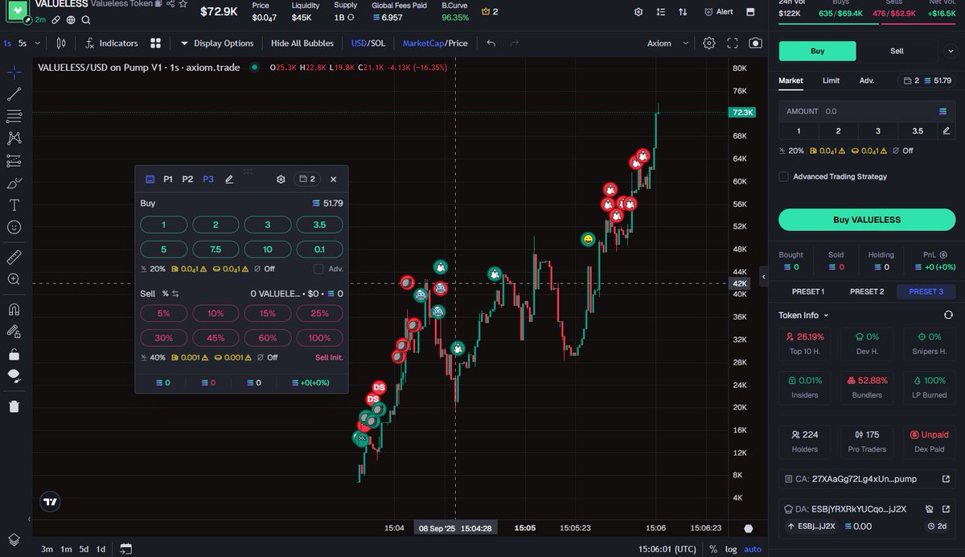Screen dimensions: 965x557
Task: Toggle stay in drawing mode
Action: [14, 331]
